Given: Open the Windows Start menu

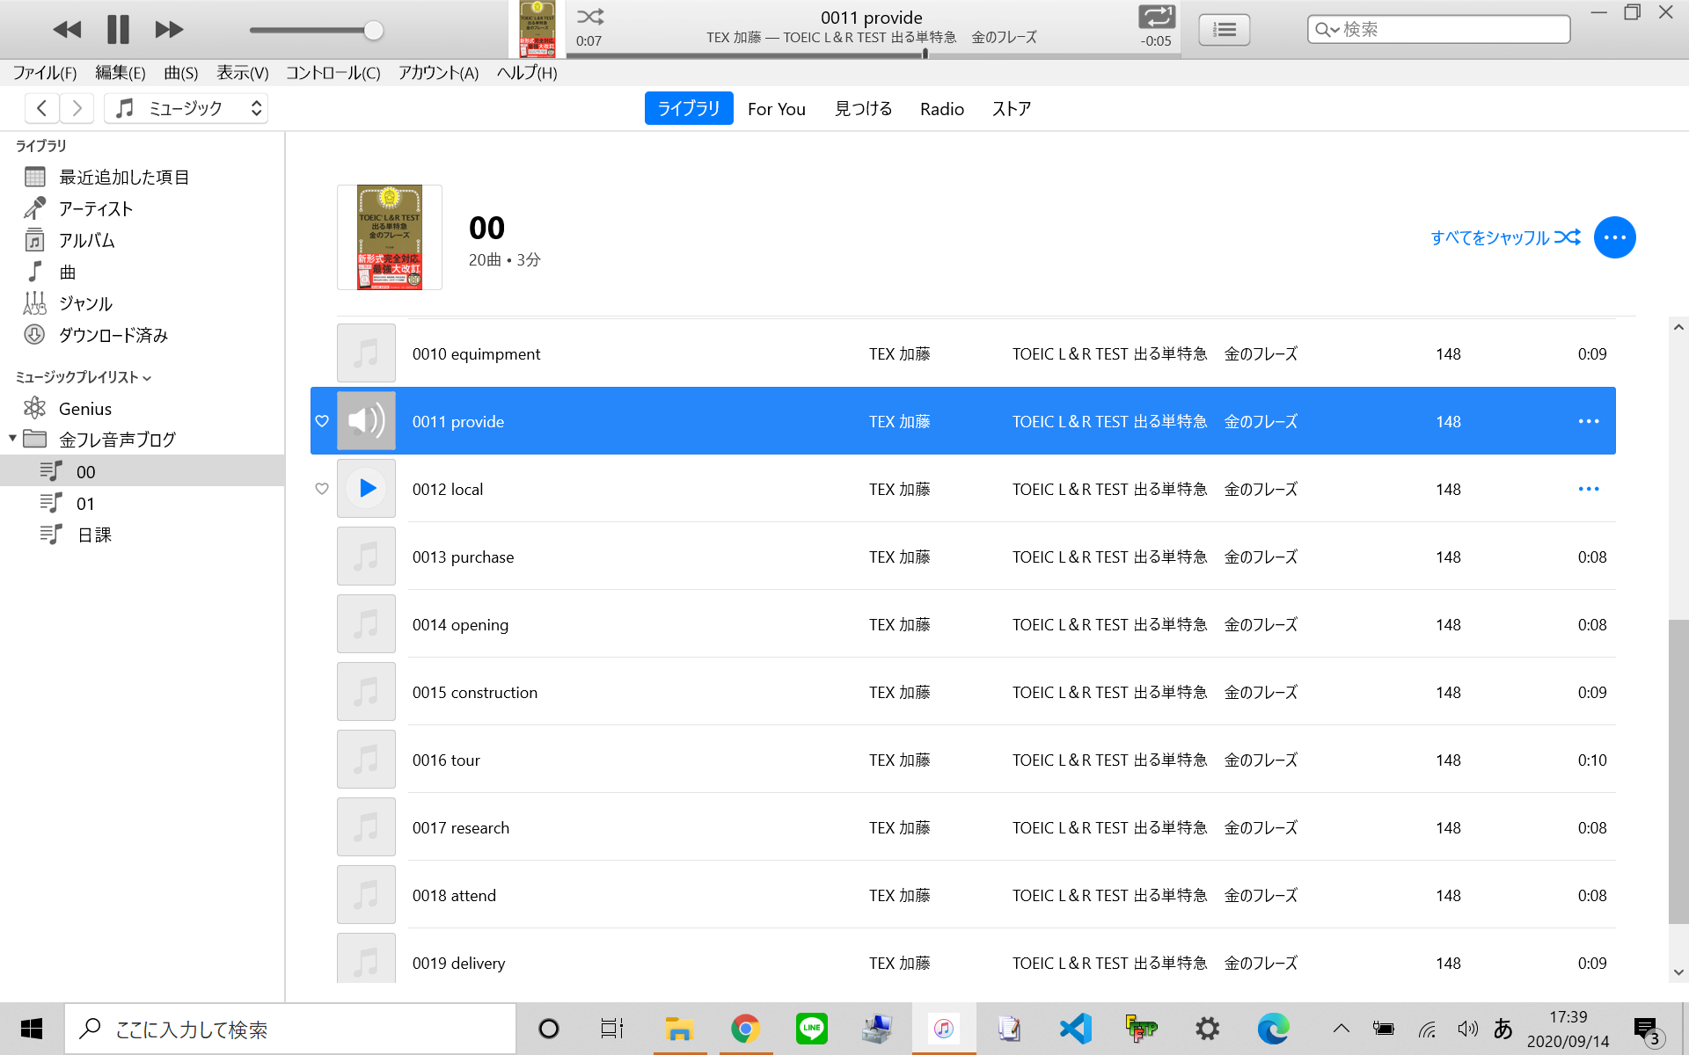Looking at the screenshot, I should coord(32,1029).
